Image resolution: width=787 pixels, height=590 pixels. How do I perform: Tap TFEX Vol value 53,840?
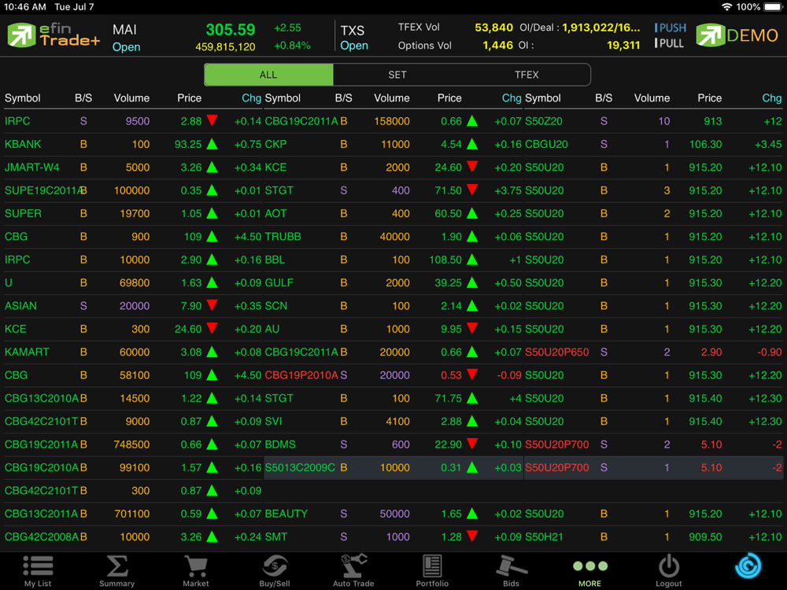point(494,28)
